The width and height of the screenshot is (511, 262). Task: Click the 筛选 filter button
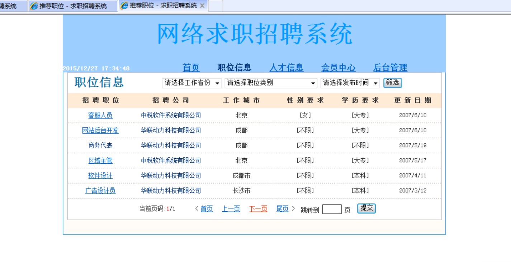coord(393,83)
